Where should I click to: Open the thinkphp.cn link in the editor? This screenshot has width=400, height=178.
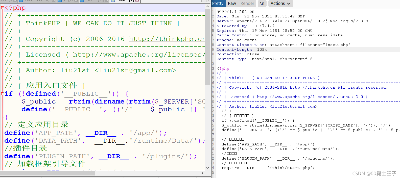[x=167, y=39]
